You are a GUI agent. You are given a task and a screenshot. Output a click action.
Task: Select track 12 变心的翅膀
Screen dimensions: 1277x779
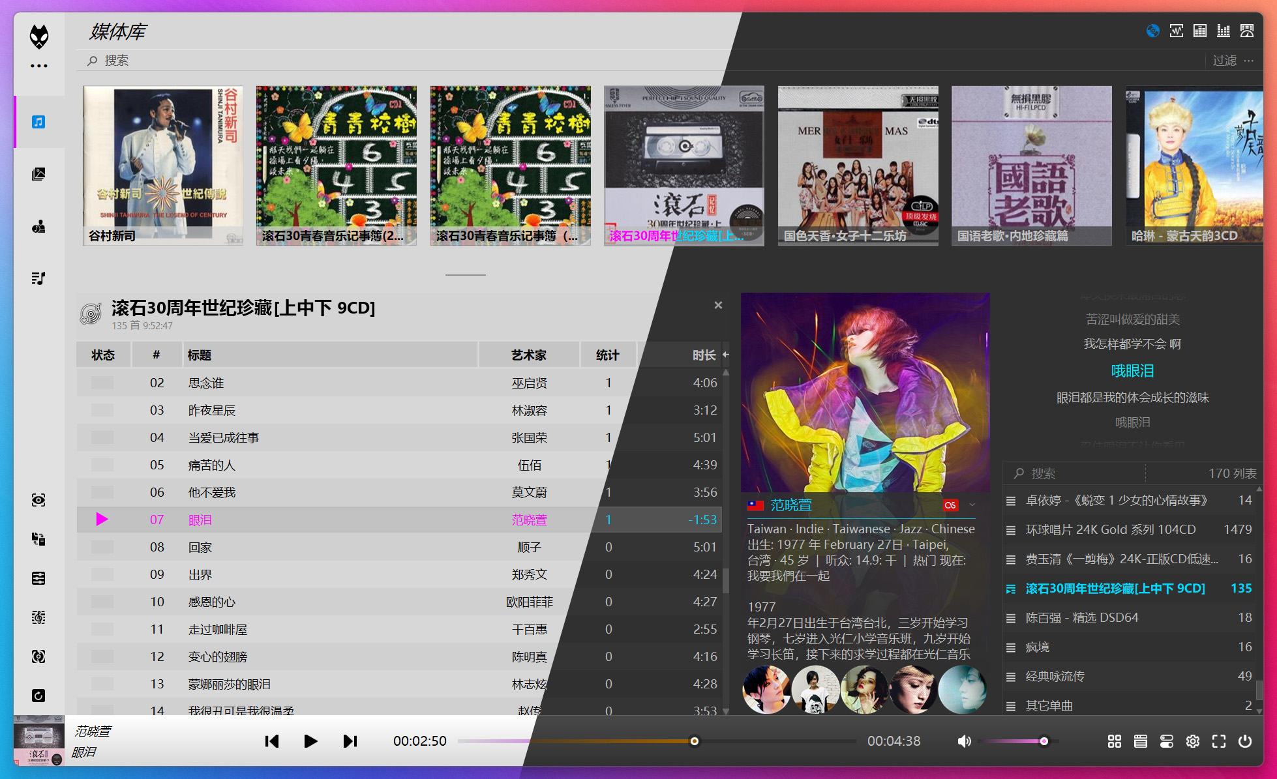tap(399, 656)
